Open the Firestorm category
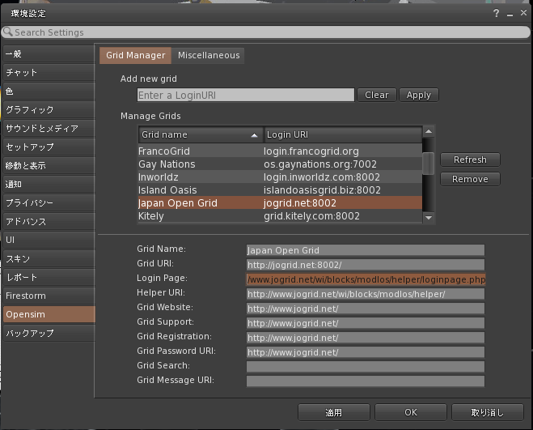Image resolution: width=533 pixels, height=430 pixels. point(49,296)
